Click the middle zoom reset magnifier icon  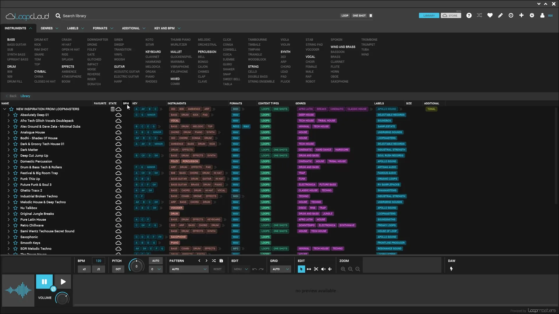(x=351, y=269)
